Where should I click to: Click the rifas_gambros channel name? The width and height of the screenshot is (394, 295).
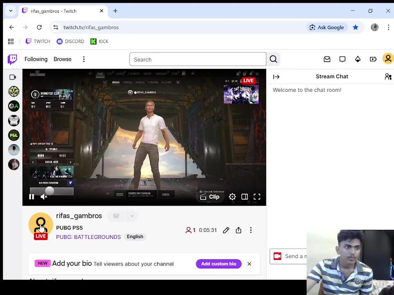pyautogui.click(x=79, y=216)
